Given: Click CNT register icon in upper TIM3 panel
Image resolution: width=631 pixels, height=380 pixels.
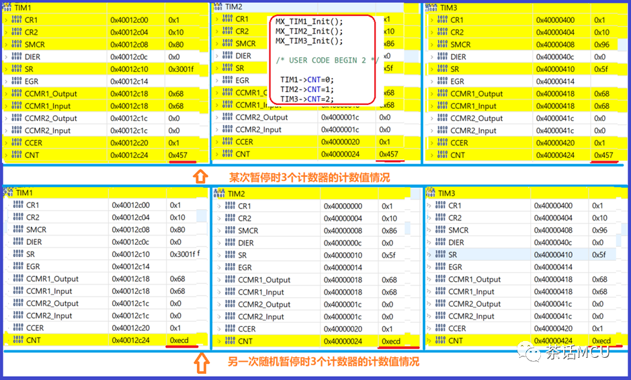Looking at the screenshot, I should point(442,155).
